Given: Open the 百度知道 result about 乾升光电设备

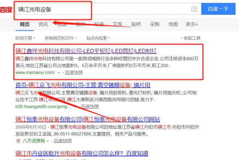Looking at the screenshot, I should tap(81, 153).
